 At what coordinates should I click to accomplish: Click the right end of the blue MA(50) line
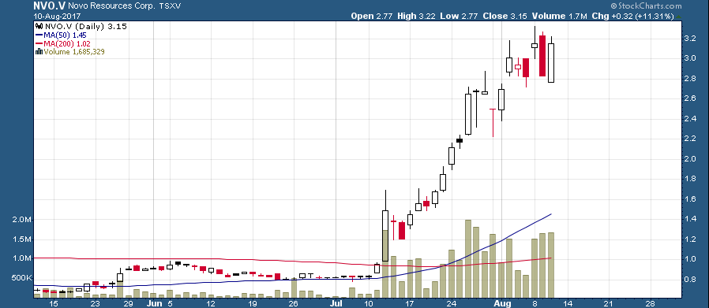pyautogui.click(x=551, y=214)
